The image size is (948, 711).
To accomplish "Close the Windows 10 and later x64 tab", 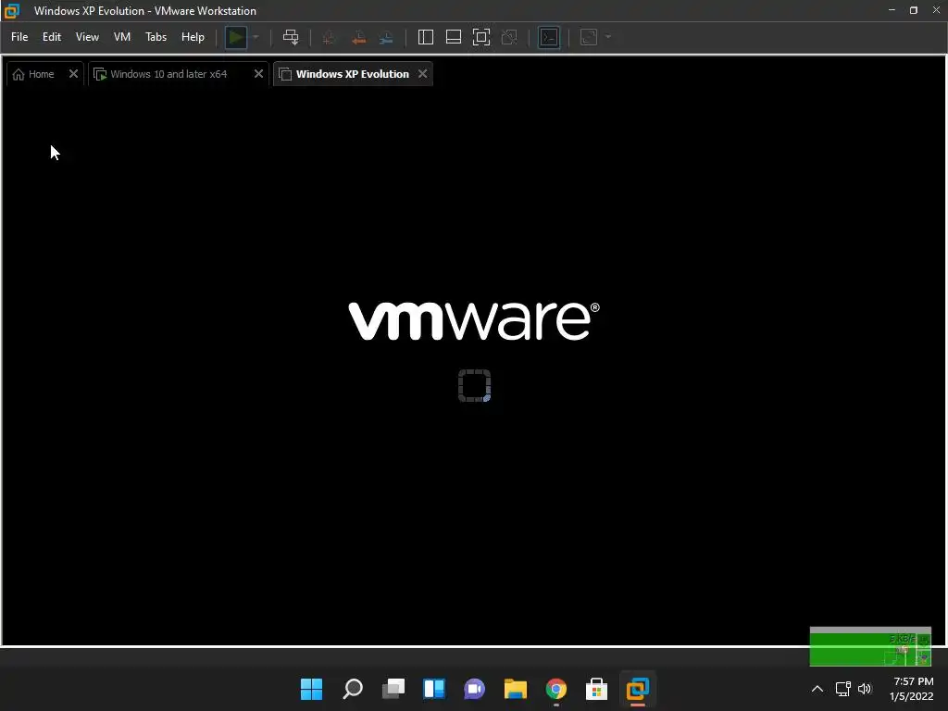I will 258,74.
